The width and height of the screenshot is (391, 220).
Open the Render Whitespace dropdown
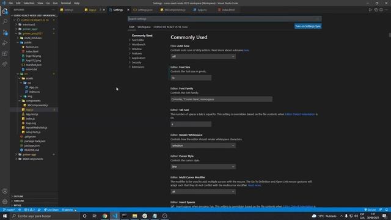tap(203, 145)
